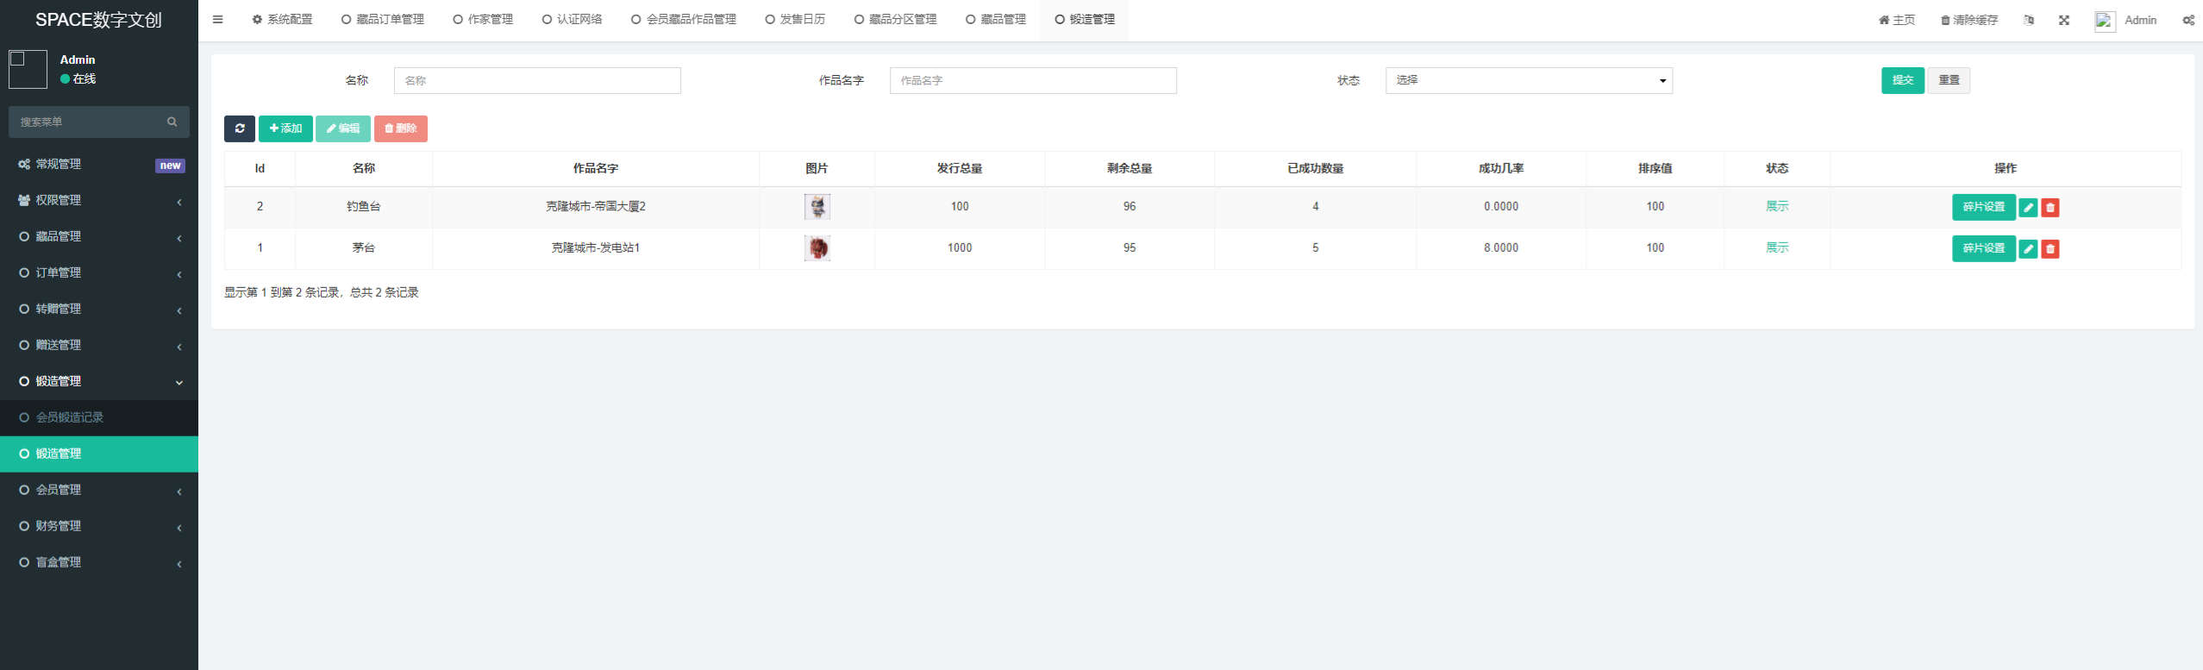Open the settings gears icon at top right
2203x670 pixels.
coord(2188,20)
